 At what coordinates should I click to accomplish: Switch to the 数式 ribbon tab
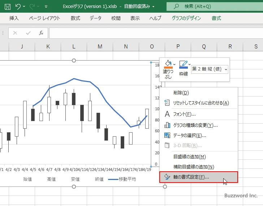[x=75, y=18]
